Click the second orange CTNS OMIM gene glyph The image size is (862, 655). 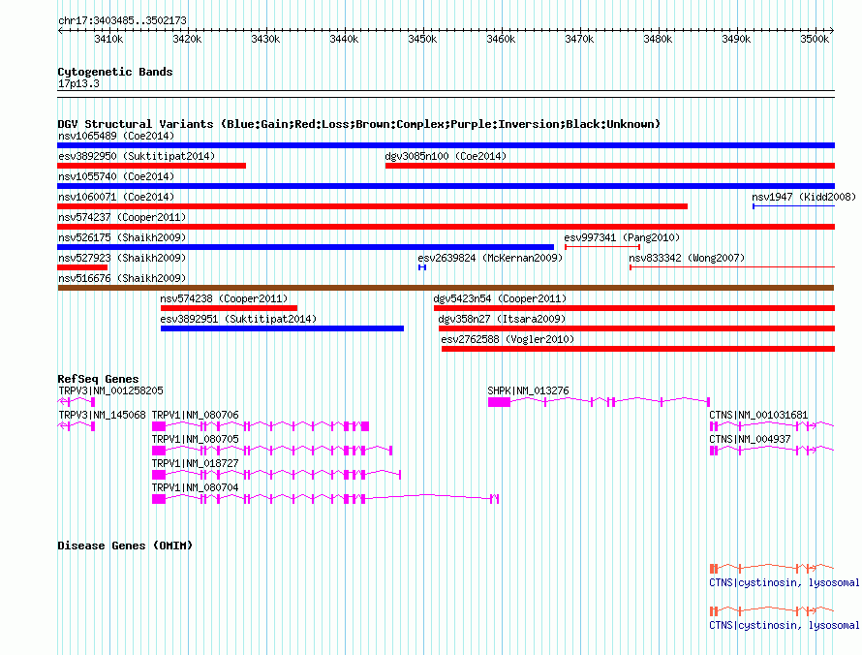coord(772,611)
